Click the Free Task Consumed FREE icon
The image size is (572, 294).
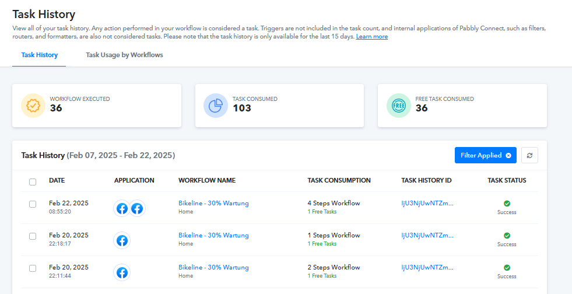398,106
